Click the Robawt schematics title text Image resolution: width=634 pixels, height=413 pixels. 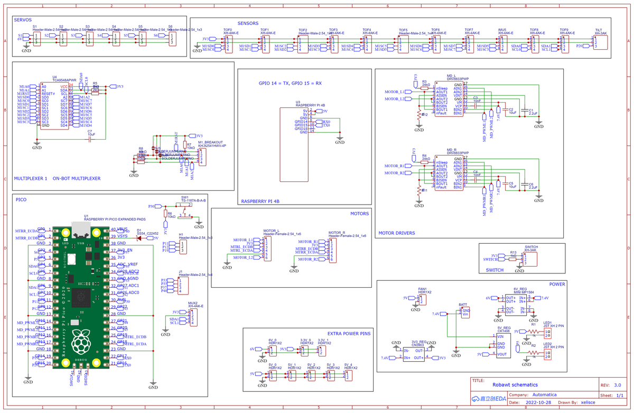(x=516, y=384)
